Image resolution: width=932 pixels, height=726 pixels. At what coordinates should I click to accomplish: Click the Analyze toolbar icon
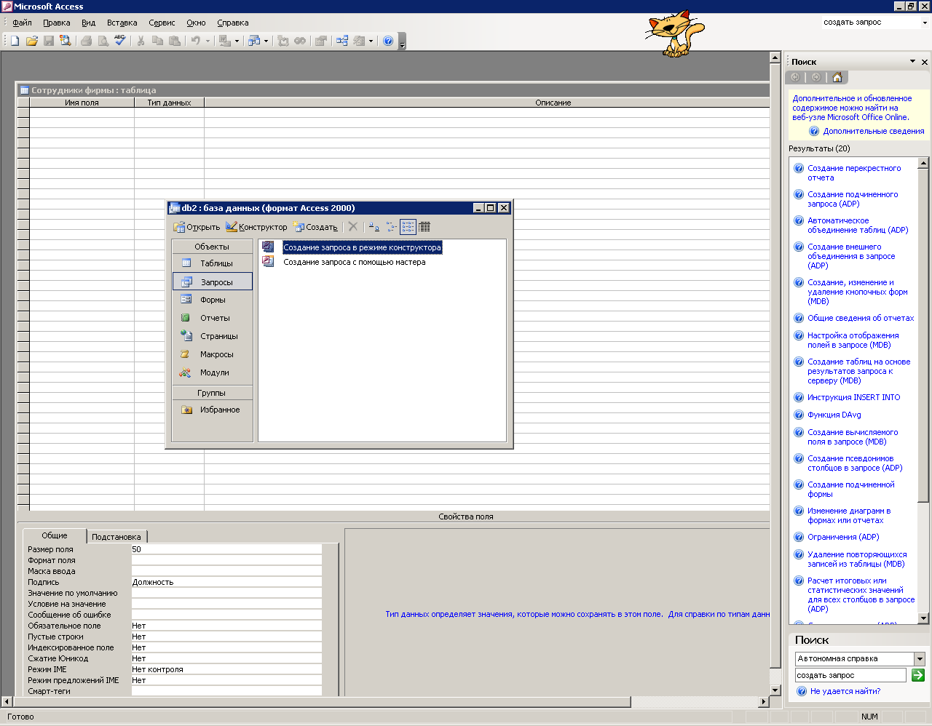pyautogui.click(x=253, y=41)
